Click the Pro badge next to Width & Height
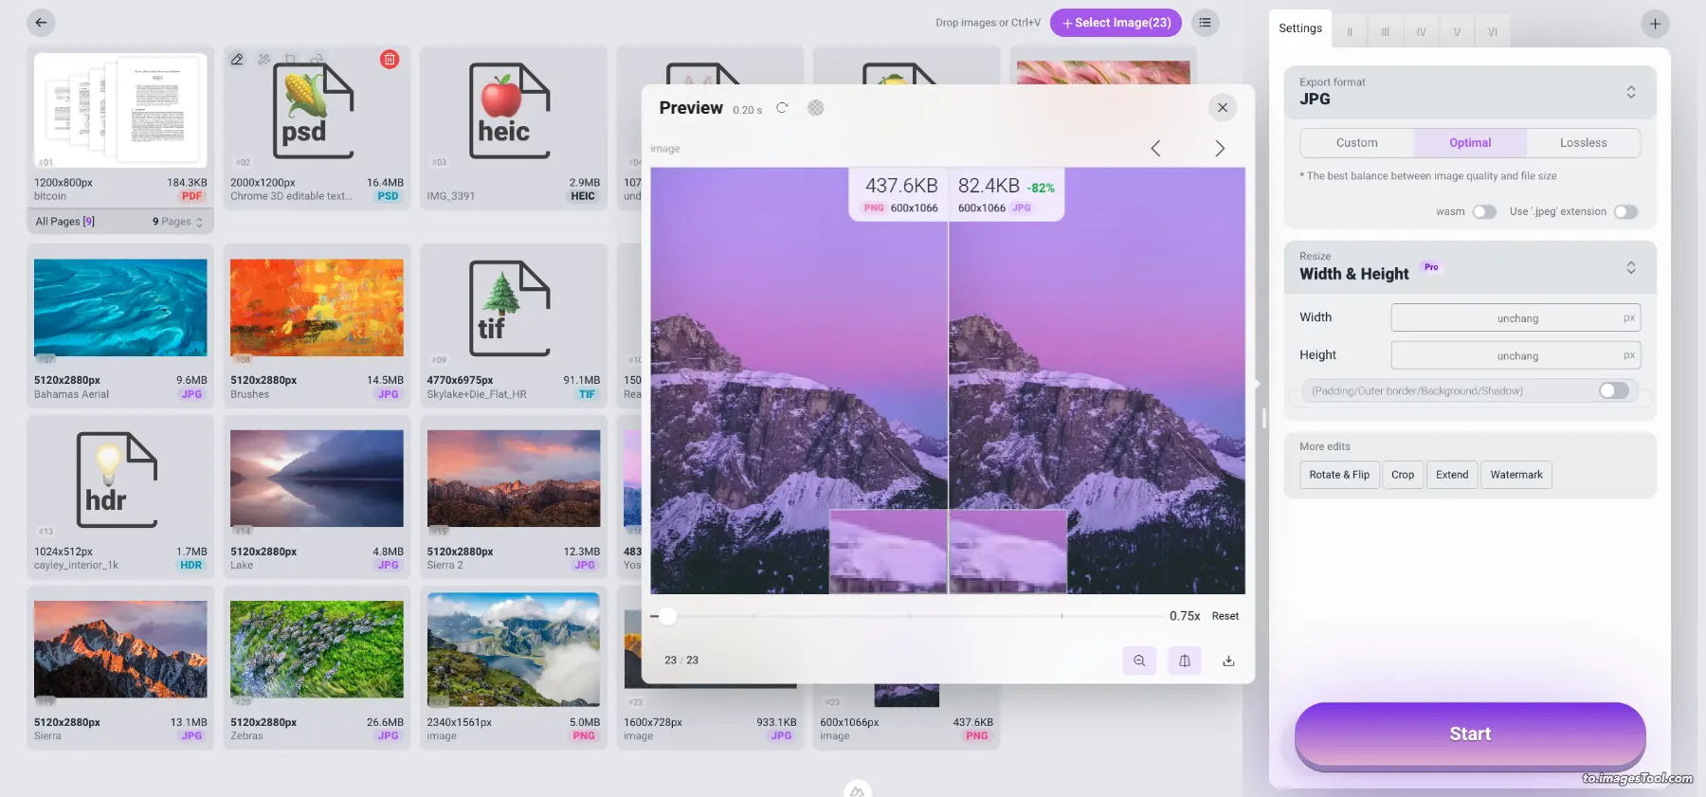The width and height of the screenshot is (1706, 797). click(1431, 267)
